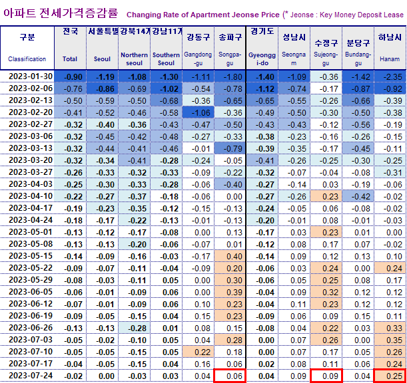
Task: Select the 2023-03-27 date cell
Action: [x=27, y=172]
